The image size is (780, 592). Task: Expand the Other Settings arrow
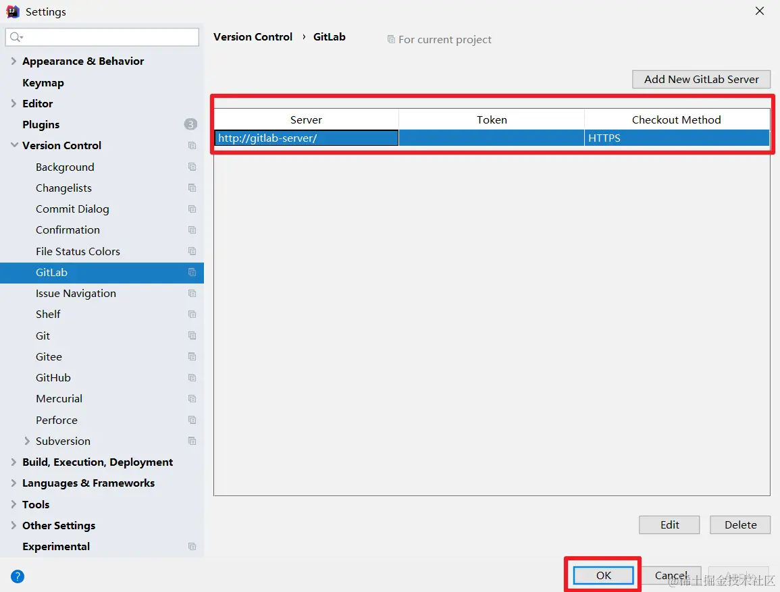click(x=14, y=525)
